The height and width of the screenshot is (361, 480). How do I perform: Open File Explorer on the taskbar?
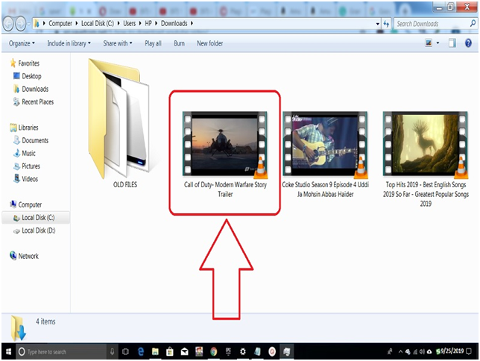155,351
